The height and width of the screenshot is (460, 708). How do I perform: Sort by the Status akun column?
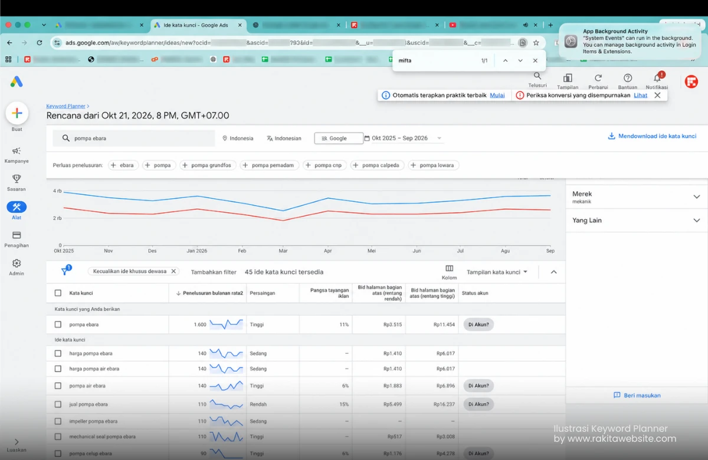(x=475, y=293)
